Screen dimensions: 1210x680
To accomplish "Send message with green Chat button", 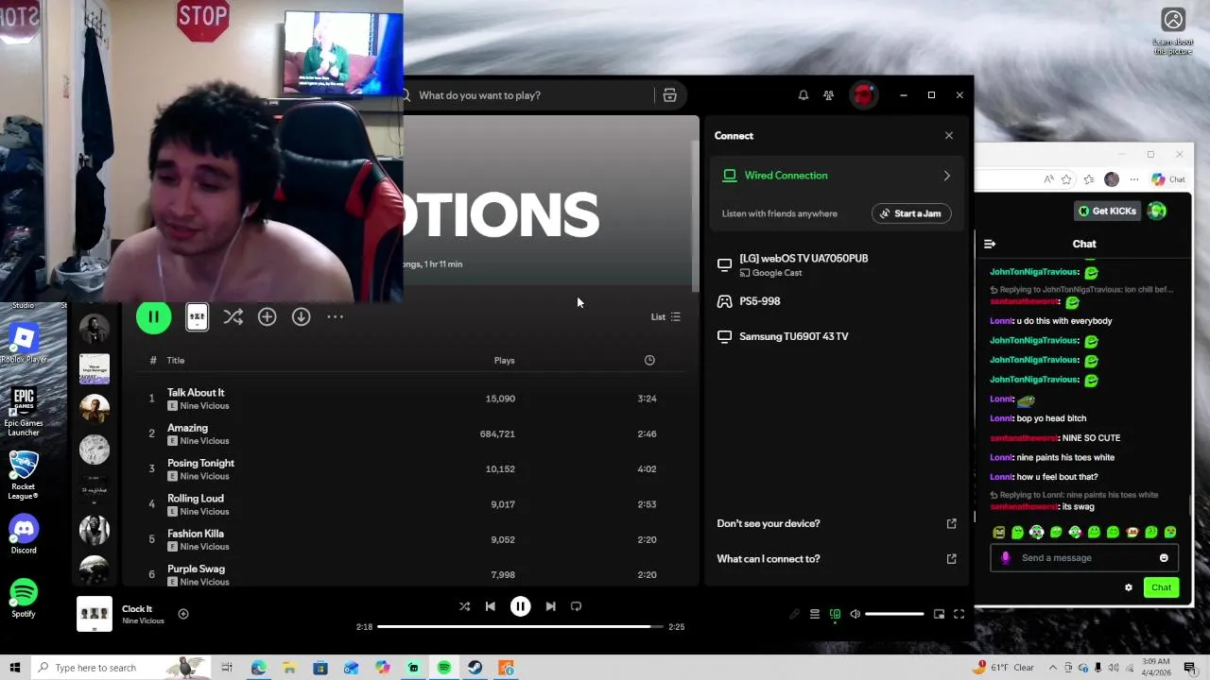I will click(x=1161, y=588).
